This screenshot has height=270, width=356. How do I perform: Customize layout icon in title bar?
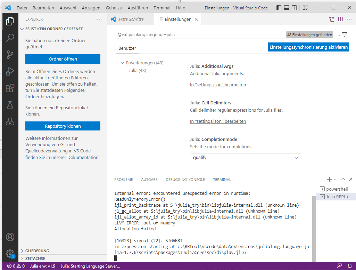tap(305, 8)
